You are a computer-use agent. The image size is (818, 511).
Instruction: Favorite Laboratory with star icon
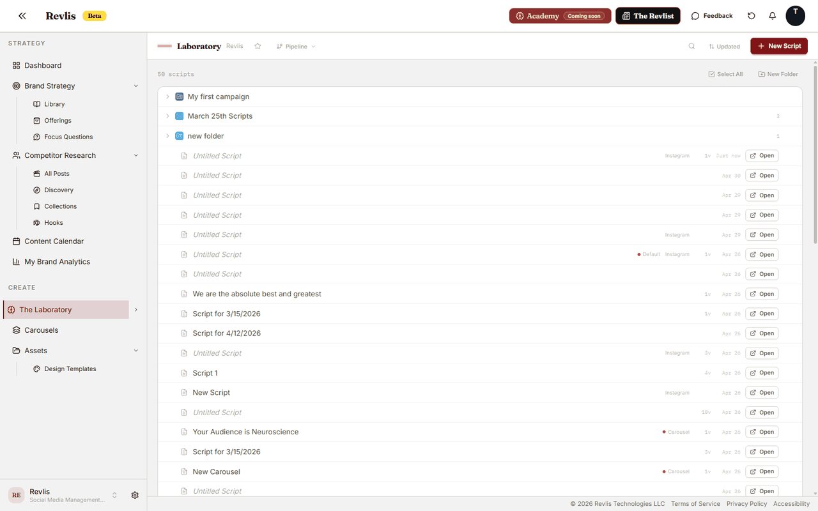pos(258,46)
